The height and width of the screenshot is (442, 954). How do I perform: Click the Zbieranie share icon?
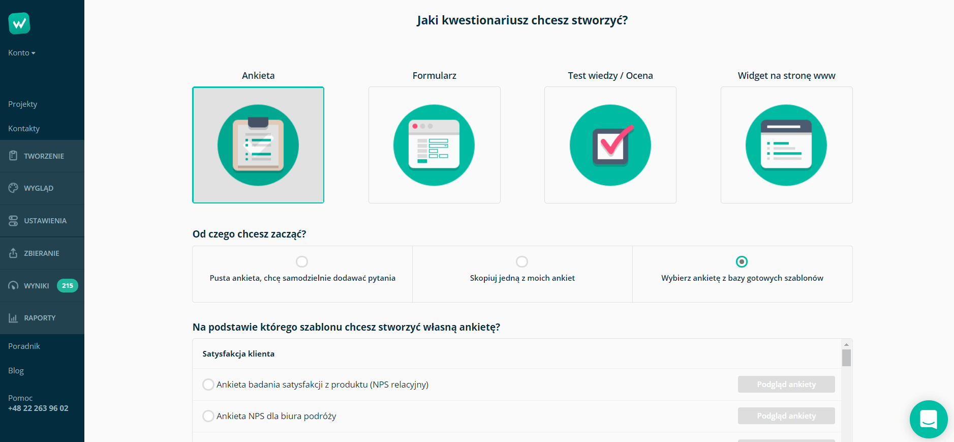click(13, 253)
